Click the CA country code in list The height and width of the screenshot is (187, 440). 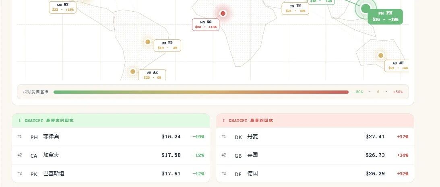click(34, 156)
